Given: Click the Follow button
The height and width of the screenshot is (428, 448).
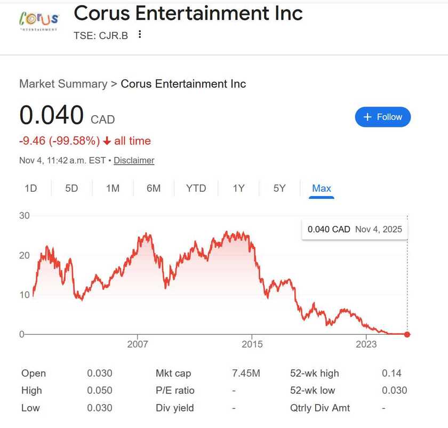Looking at the screenshot, I should pyautogui.click(x=382, y=117).
